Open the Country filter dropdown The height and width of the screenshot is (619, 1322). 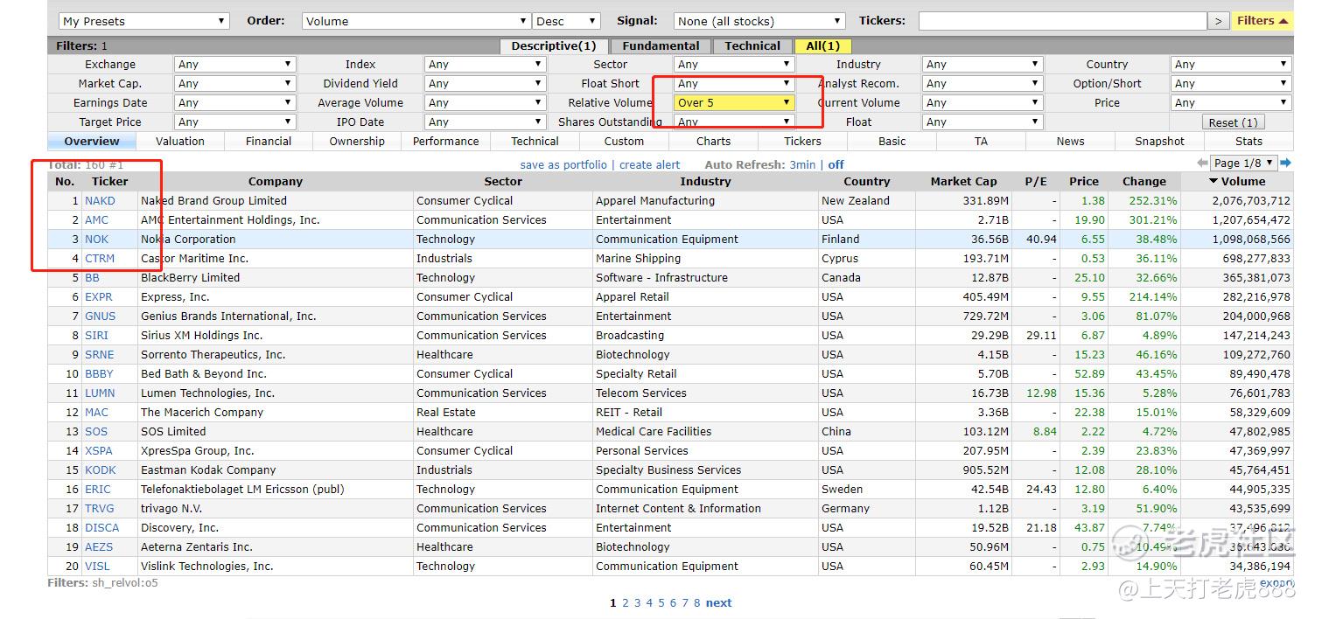pos(1231,64)
